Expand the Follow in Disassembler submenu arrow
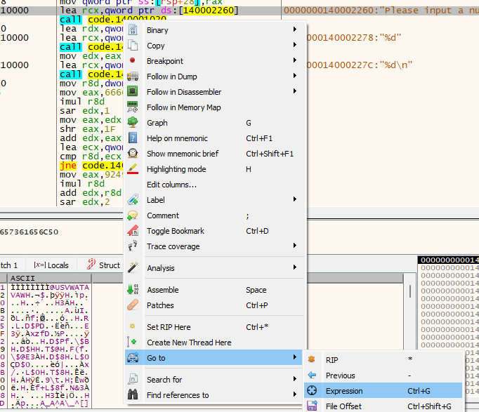This screenshot has height=412, width=479. pyautogui.click(x=295, y=91)
